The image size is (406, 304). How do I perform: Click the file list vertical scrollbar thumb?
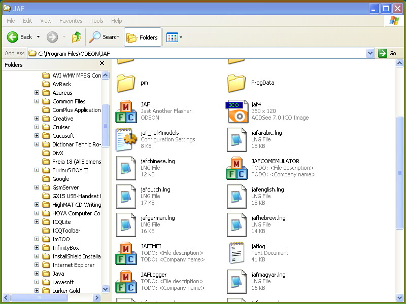pos(400,173)
